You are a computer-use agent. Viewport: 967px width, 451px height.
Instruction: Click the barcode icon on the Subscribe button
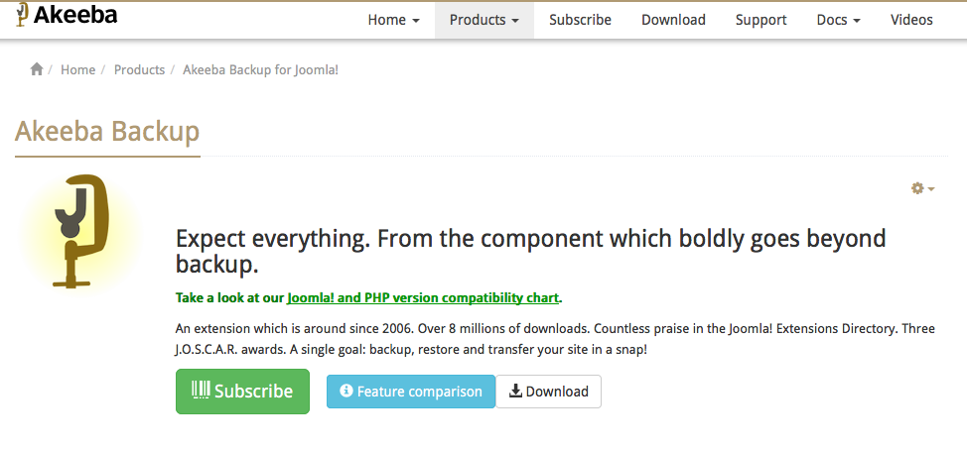202,390
